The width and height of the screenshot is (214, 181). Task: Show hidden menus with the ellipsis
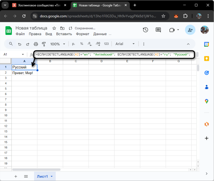[x=110, y=34]
